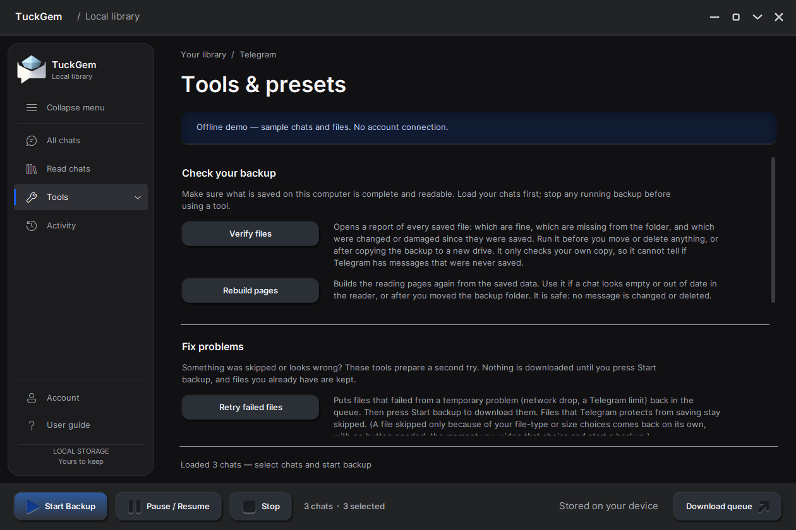Click the LOCAL STORAGE Yours to keep label
Screen dimensions: 796x530
(81, 456)
